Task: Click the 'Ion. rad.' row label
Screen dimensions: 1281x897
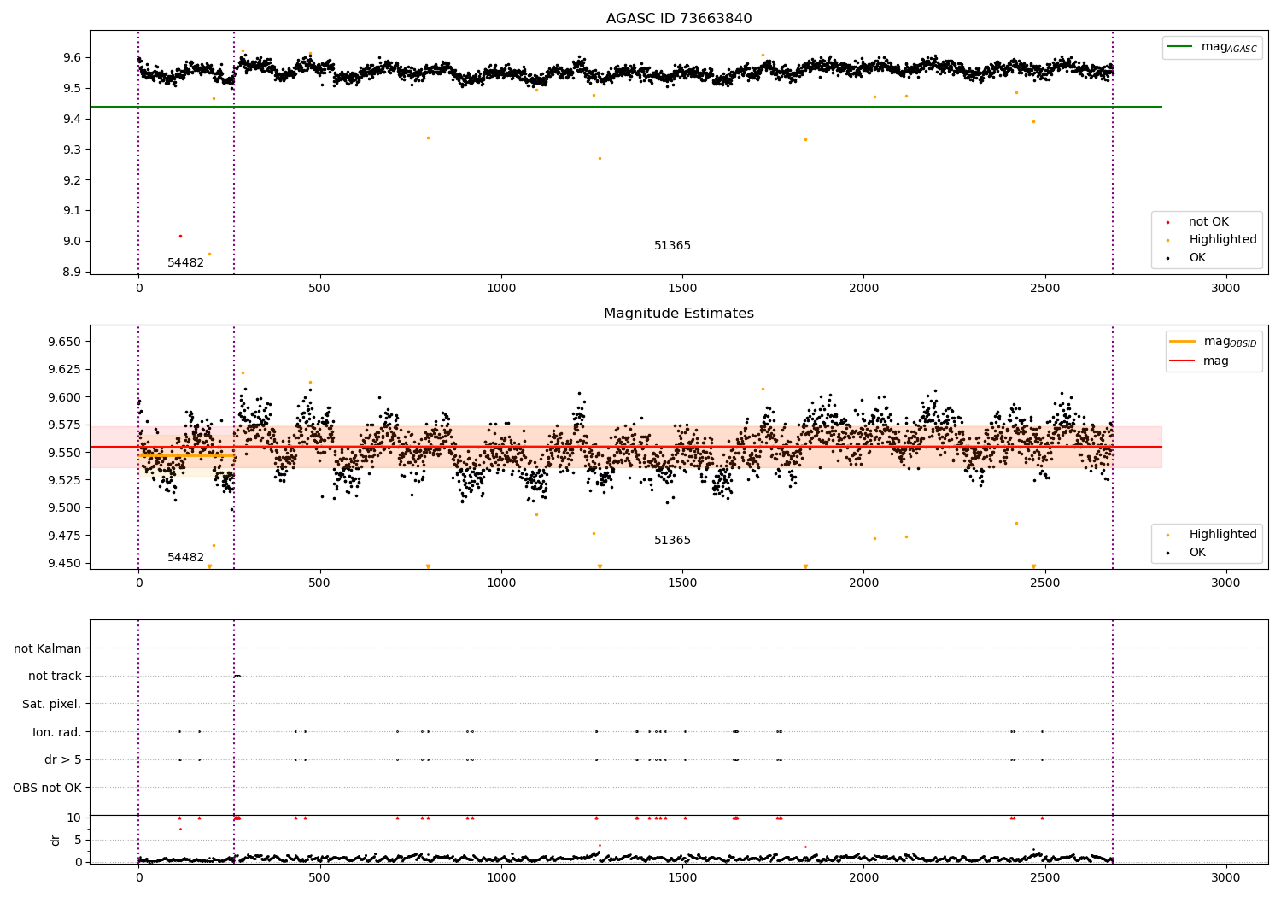Action: click(x=57, y=732)
